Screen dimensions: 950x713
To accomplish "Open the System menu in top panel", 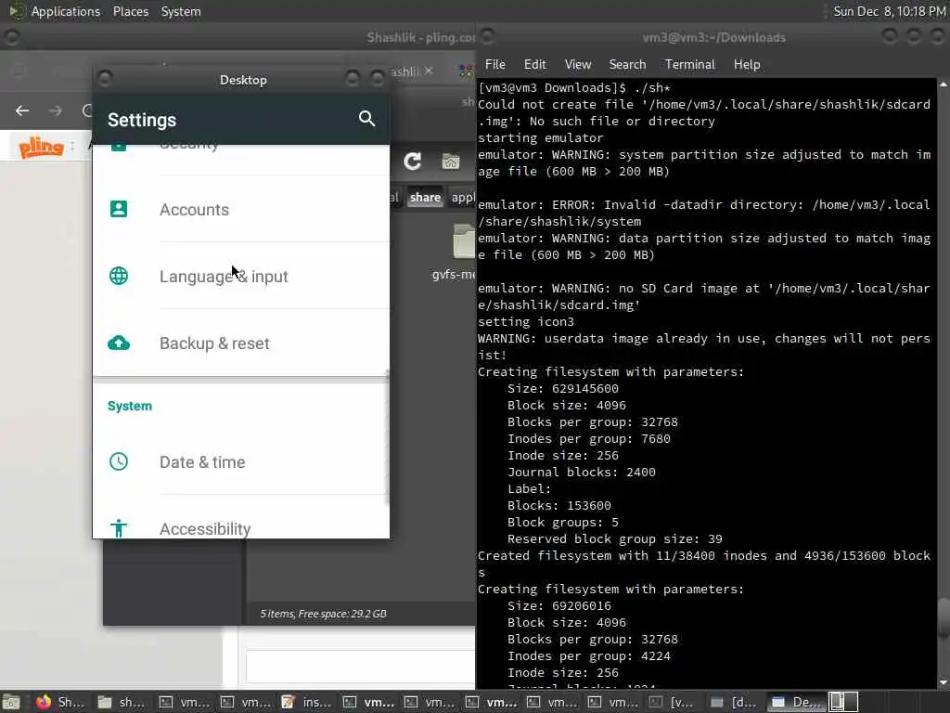I will (181, 11).
